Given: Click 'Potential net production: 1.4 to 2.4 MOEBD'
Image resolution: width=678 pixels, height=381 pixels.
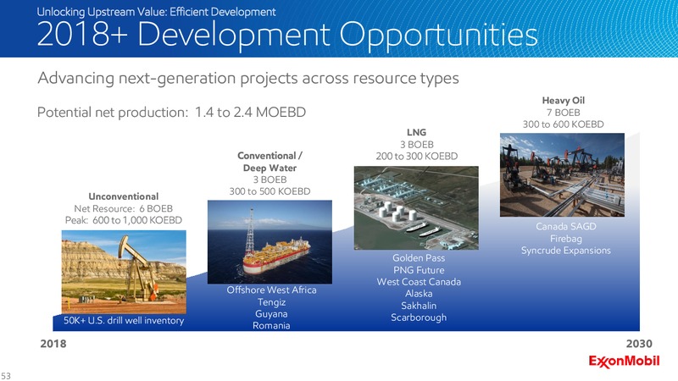Looking at the screenshot, I should (172, 113).
